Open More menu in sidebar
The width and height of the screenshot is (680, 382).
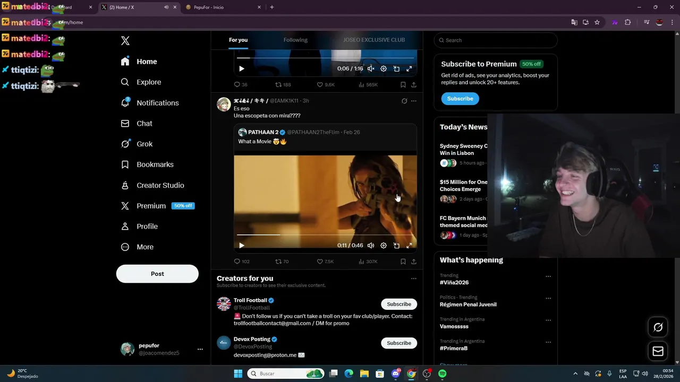(137, 247)
